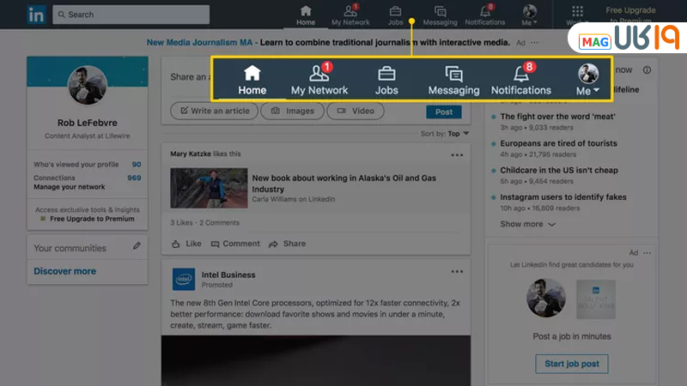Like the Alaska Oil and Gas post
687x386 pixels.
coord(186,244)
